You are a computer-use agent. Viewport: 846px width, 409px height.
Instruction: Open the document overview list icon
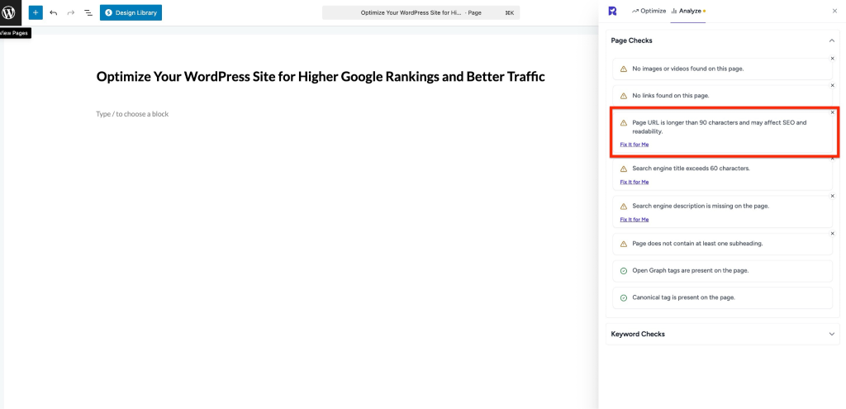(88, 12)
